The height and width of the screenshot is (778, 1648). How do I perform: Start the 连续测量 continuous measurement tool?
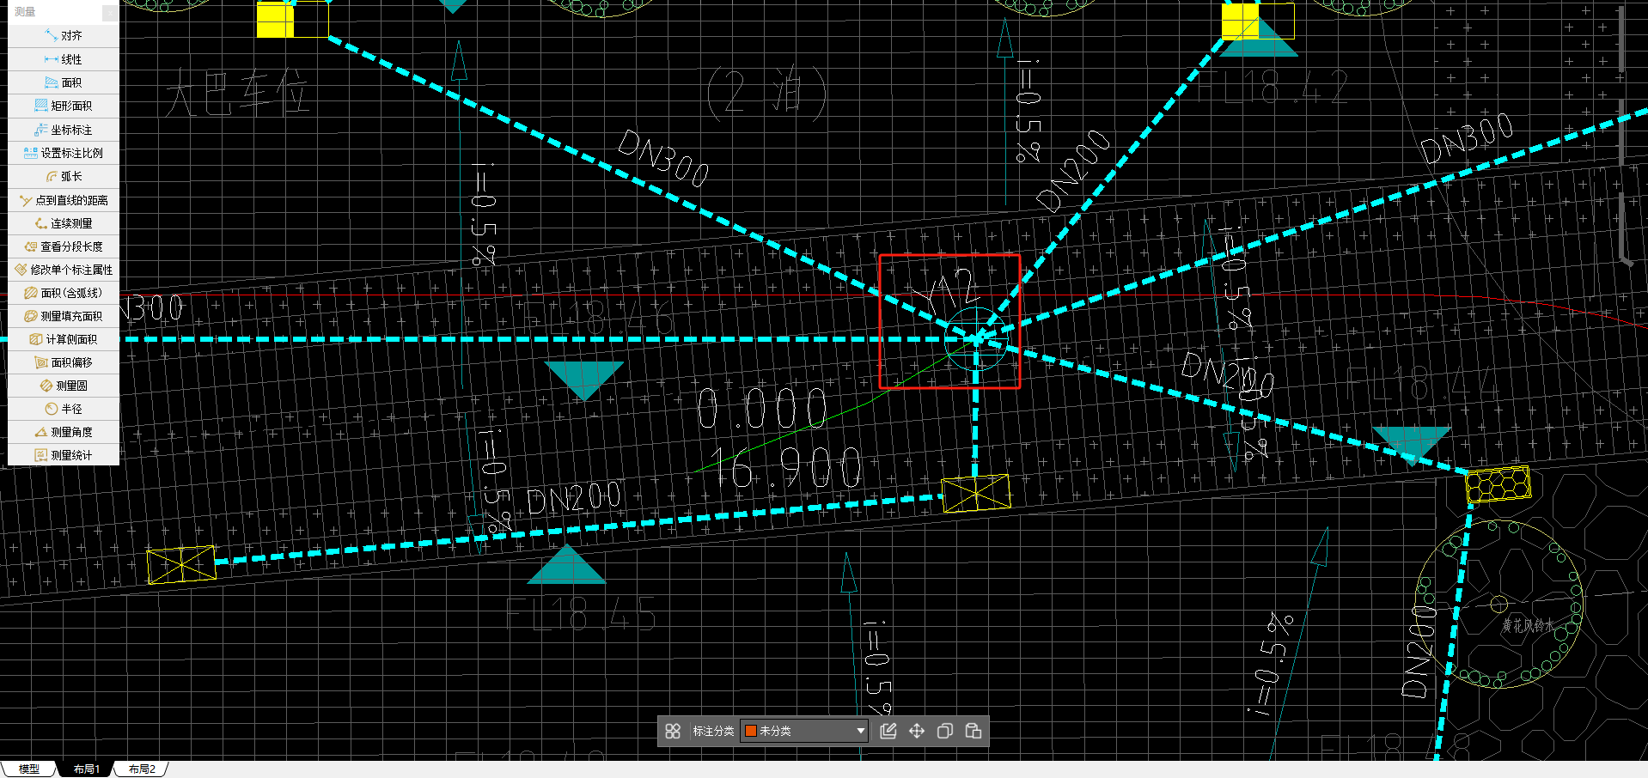(x=64, y=223)
